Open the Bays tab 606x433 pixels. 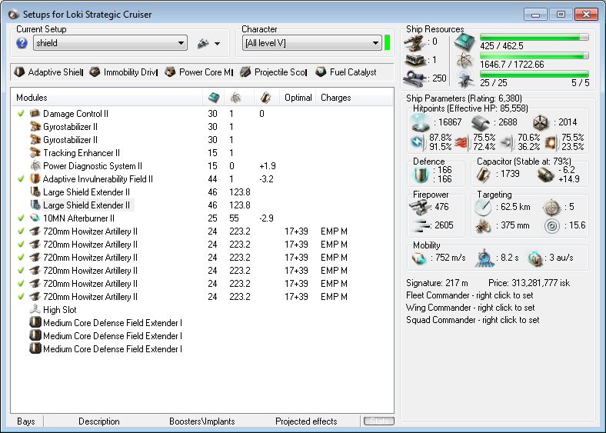26,421
